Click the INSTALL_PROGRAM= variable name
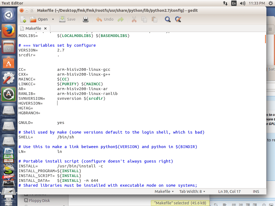The image size is (275, 206). (38, 171)
